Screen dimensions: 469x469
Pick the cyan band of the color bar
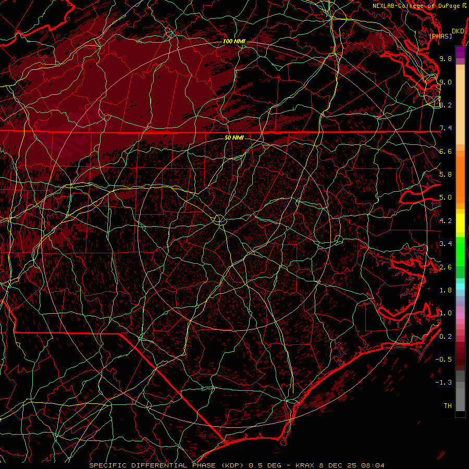(460, 287)
